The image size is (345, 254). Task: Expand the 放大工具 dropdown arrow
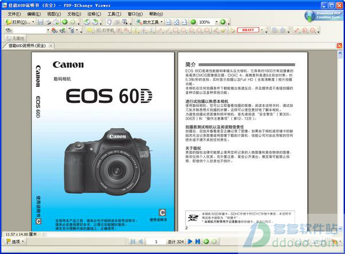pyautogui.click(x=162, y=22)
